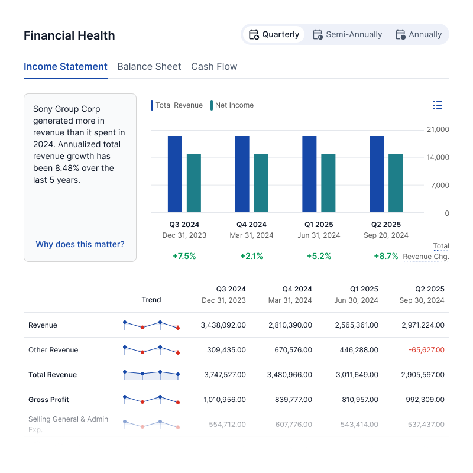Click the Other Revenue trend sparkline
Image resolution: width=473 pixels, height=473 pixels.
click(x=151, y=350)
